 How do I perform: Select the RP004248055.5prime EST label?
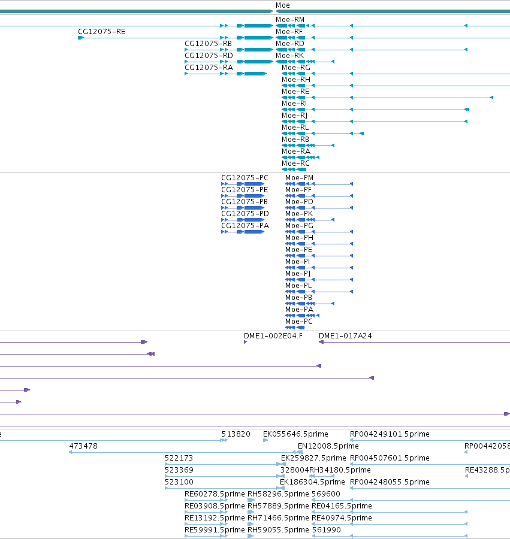(x=390, y=482)
